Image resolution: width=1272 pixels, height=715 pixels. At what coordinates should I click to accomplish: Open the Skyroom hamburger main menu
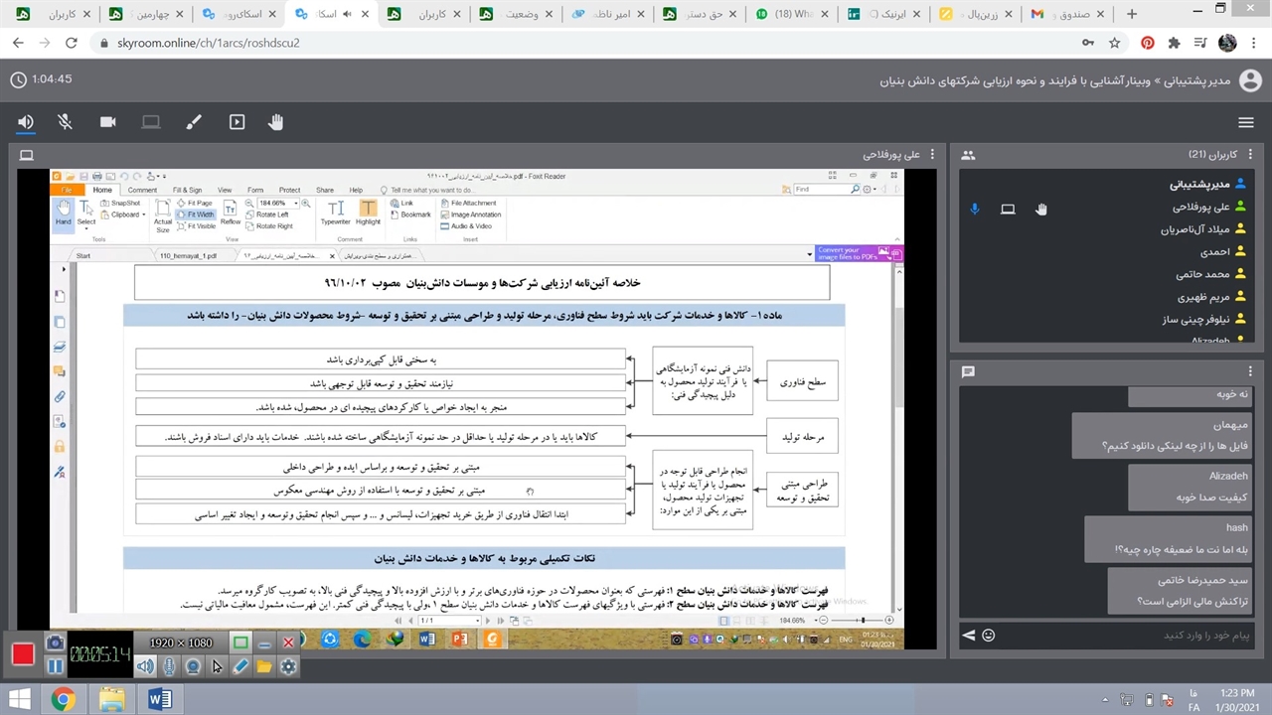pyautogui.click(x=1245, y=122)
